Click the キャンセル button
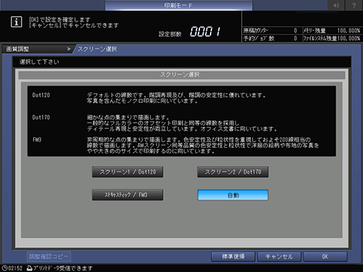This screenshot has width=363, height=272. click(279, 257)
